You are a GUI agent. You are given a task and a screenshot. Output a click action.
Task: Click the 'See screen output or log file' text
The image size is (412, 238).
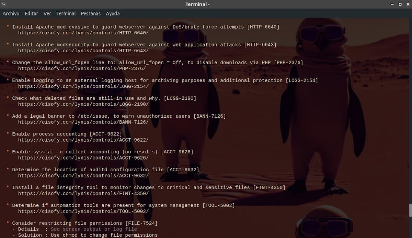click(94, 229)
